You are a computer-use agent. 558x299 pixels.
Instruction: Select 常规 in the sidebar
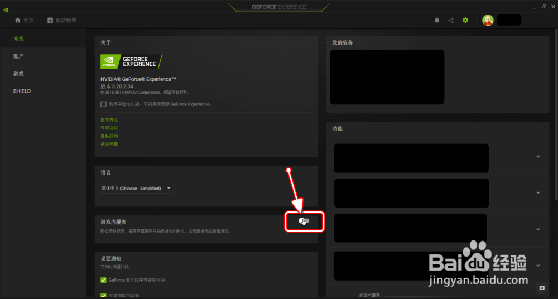pos(43,39)
